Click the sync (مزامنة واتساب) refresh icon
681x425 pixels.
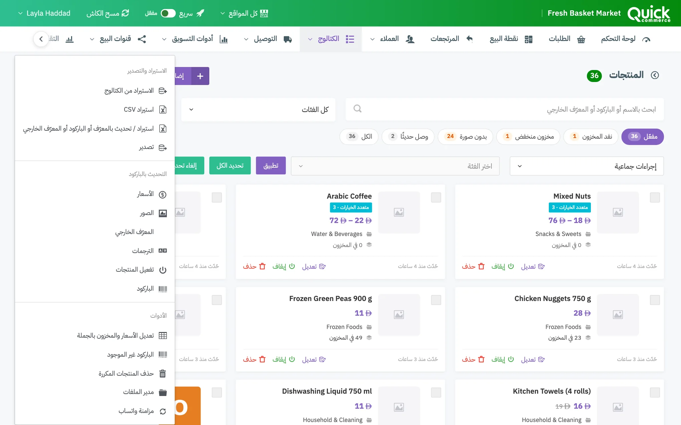tap(163, 411)
